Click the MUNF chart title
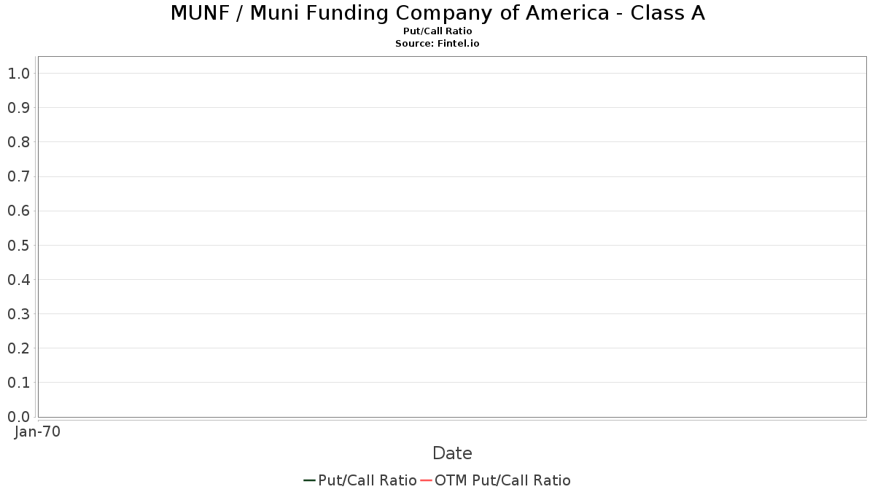The image size is (875, 492). point(437,13)
